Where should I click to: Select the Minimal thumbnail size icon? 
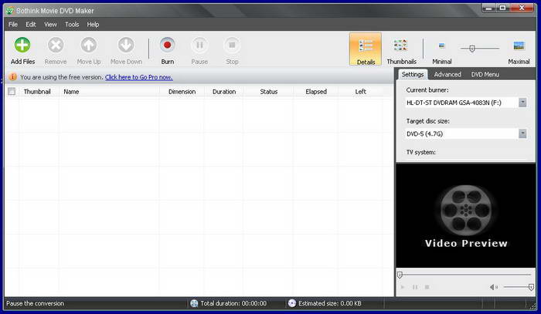point(442,46)
